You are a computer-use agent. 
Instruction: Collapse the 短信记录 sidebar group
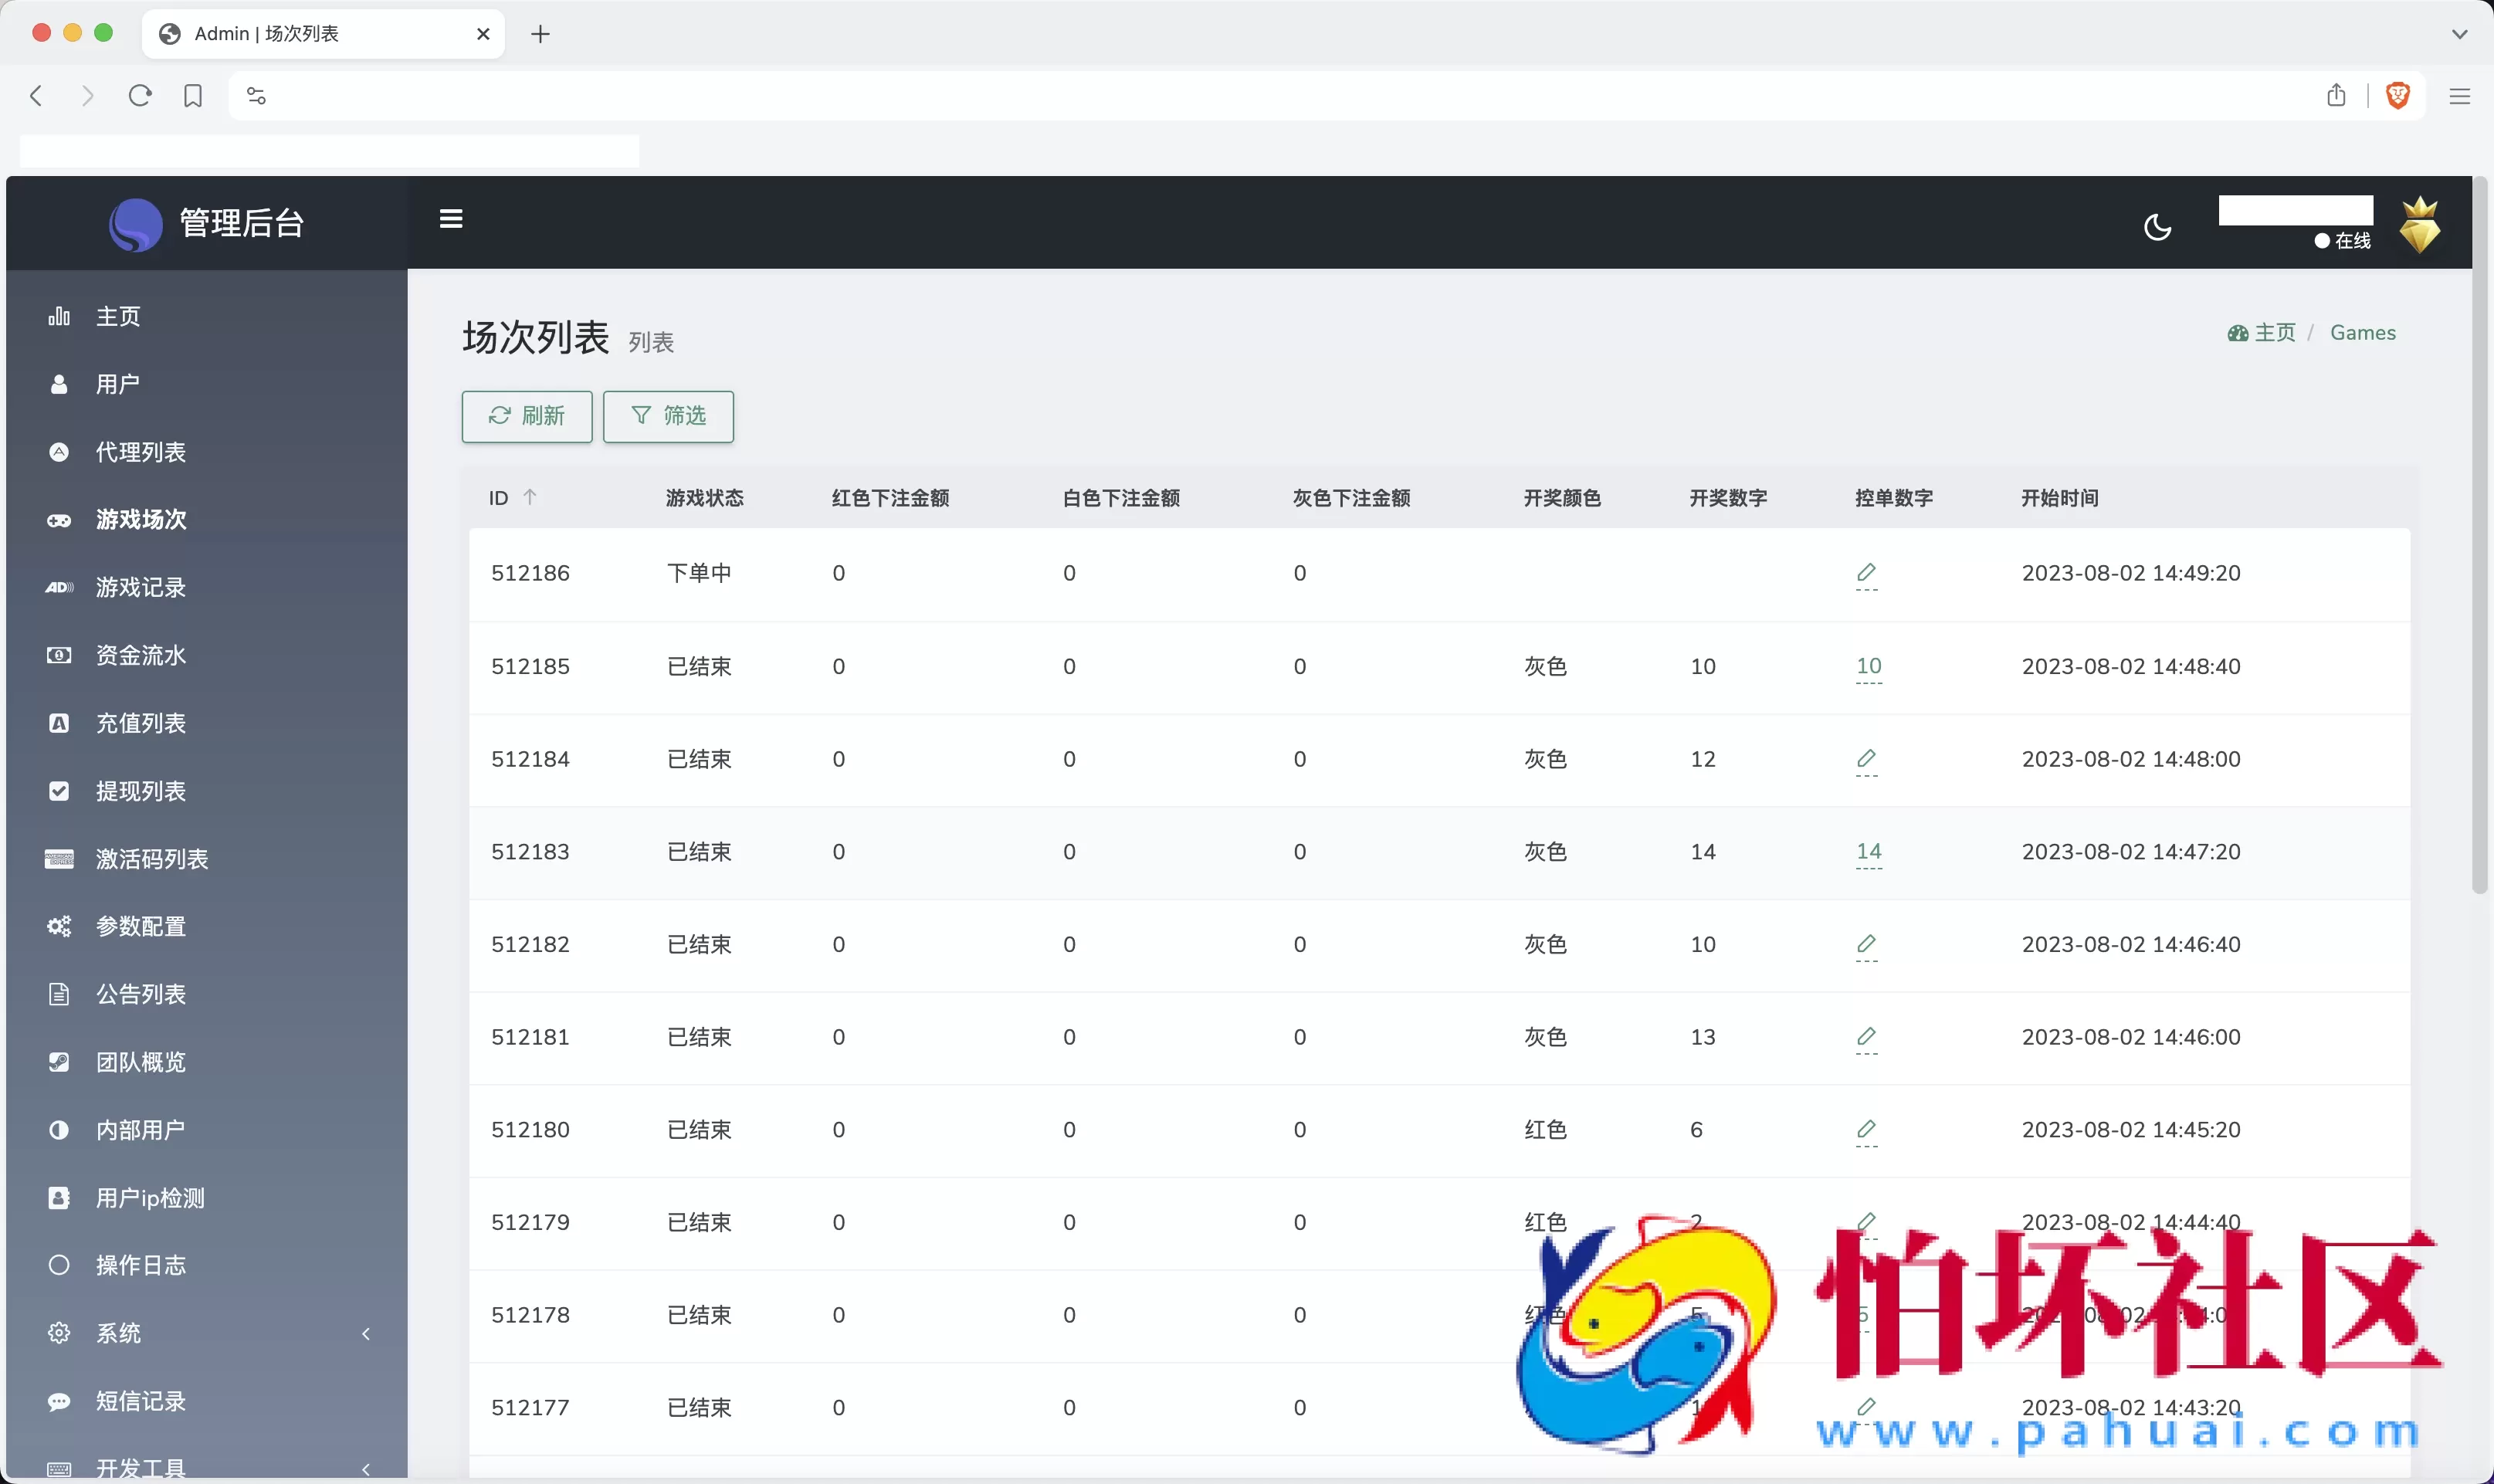(x=139, y=1401)
